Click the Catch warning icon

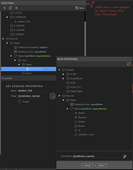(23, 73)
